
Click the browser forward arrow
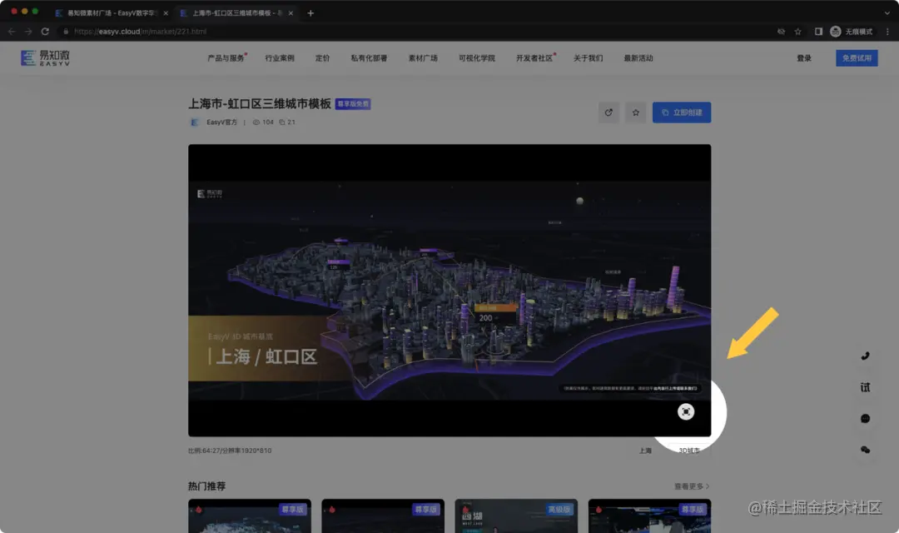pyautogui.click(x=28, y=31)
